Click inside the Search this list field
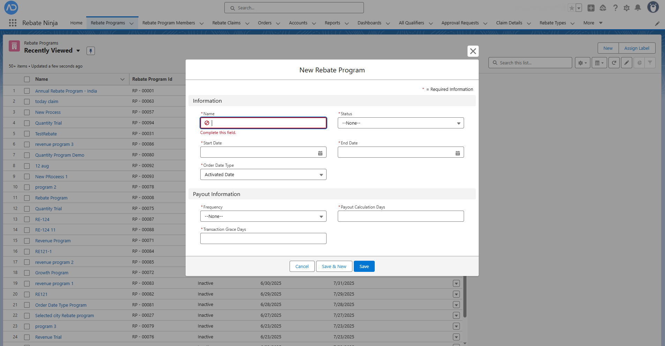Image resolution: width=665 pixels, height=346 pixels. 530,63
